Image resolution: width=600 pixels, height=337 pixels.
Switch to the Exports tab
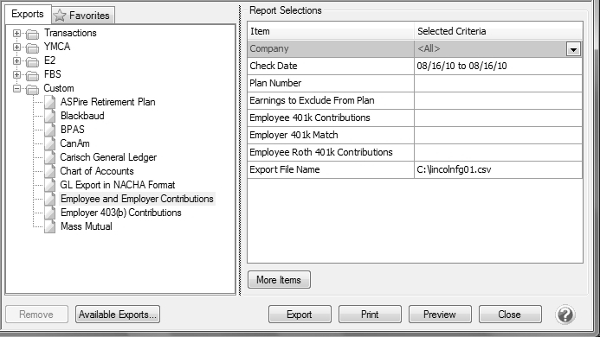pyautogui.click(x=28, y=14)
